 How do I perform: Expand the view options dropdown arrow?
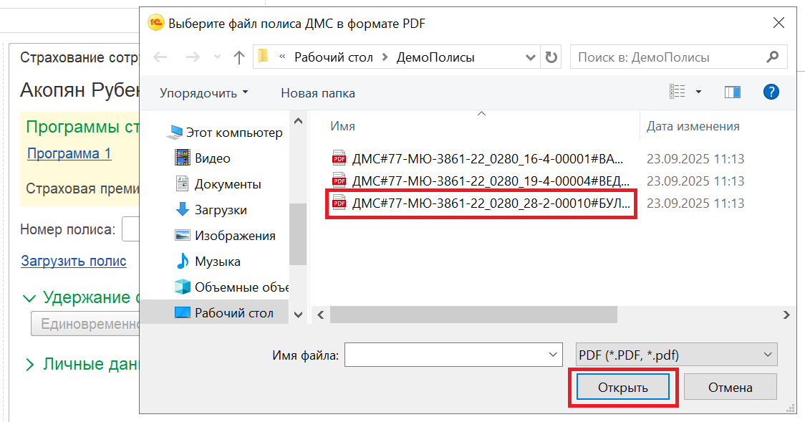698,92
